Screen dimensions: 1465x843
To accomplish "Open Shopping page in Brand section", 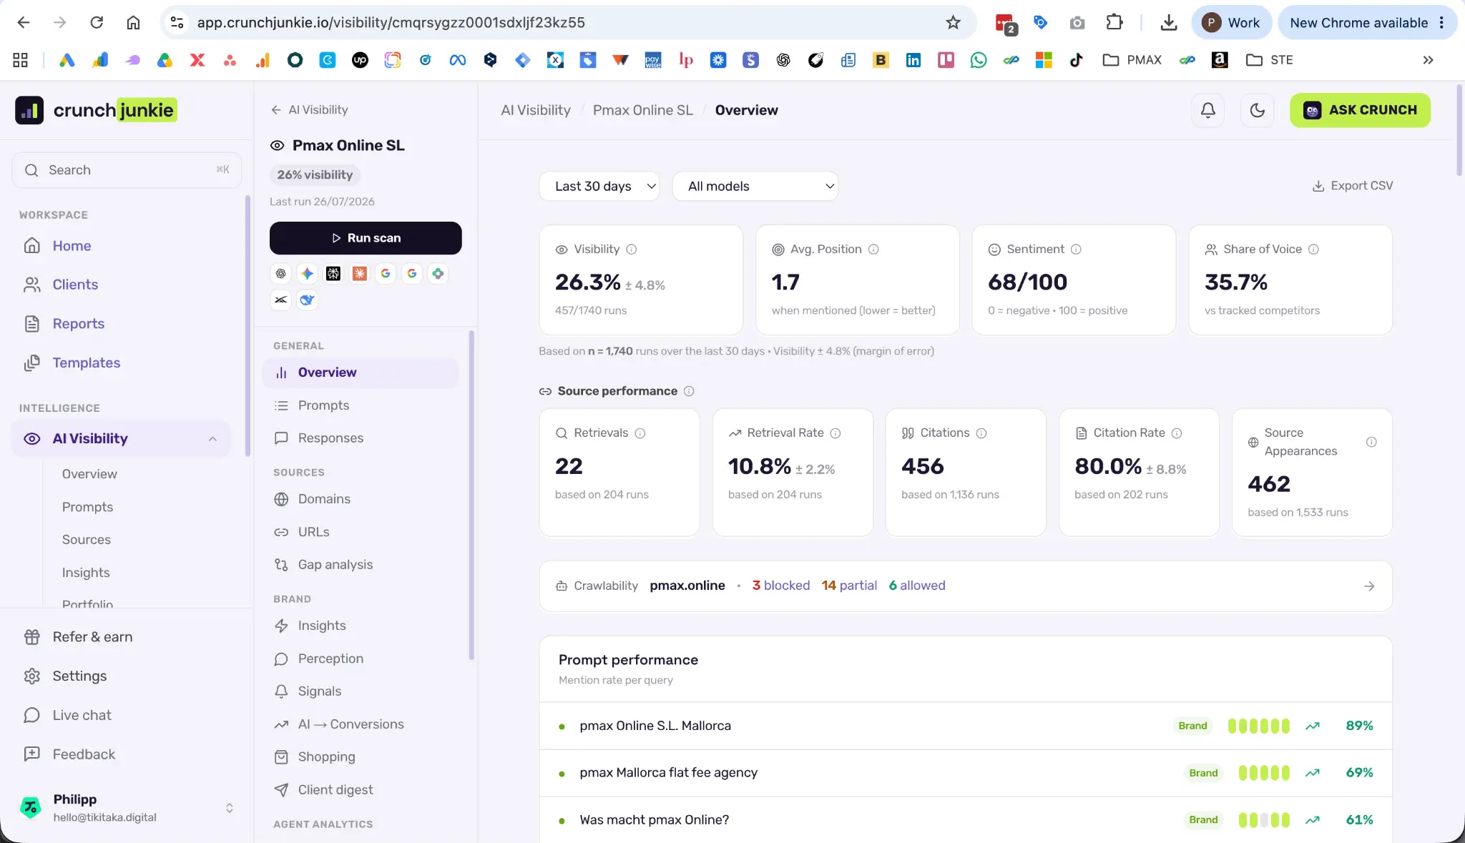I will tap(326, 757).
